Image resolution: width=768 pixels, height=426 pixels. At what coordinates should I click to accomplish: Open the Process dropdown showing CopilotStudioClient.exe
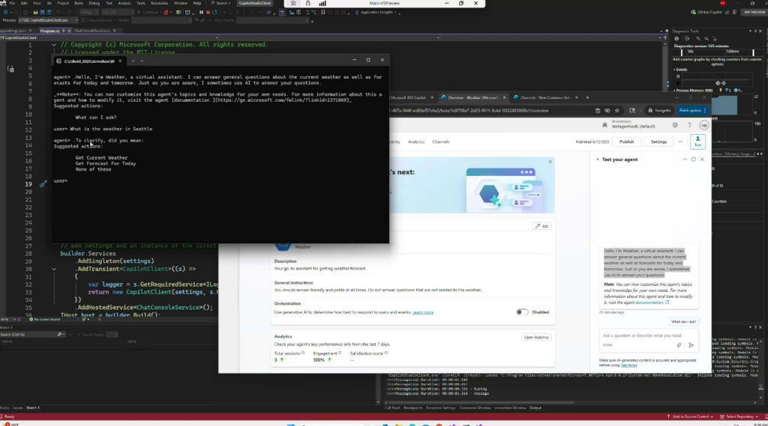[x=48, y=20]
